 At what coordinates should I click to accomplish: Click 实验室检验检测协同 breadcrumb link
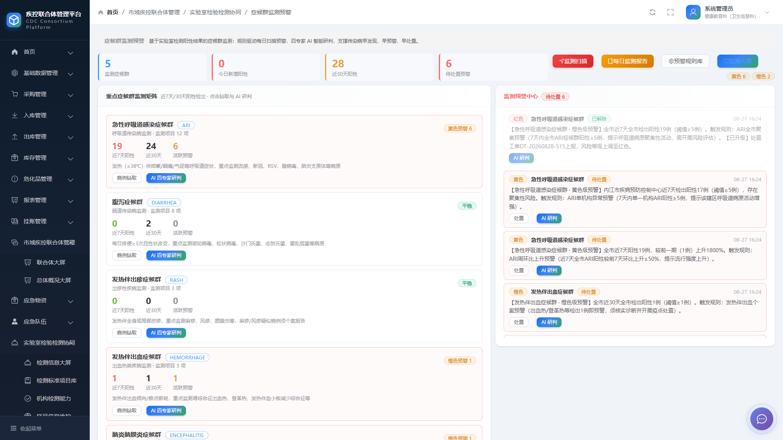point(215,12)
